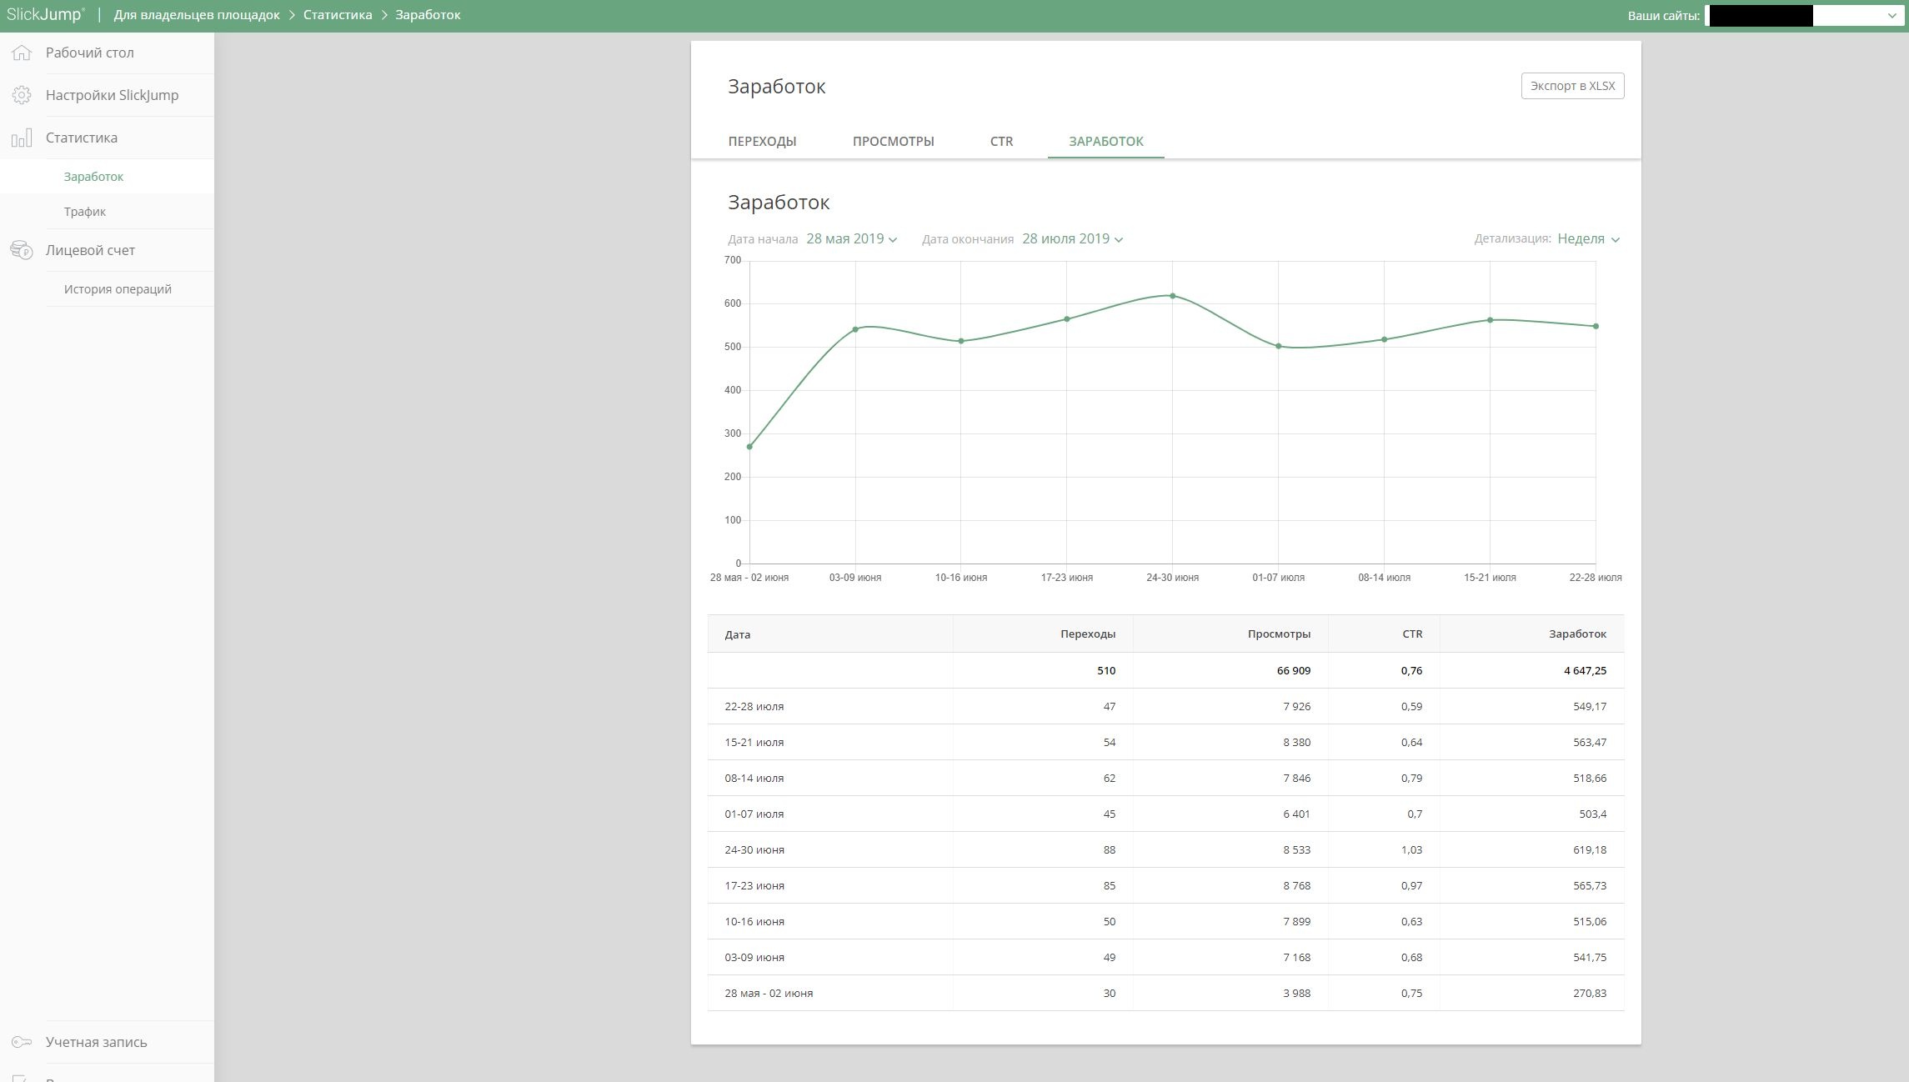Open the end date 28 июля 2019 dropdown
Viewport: 1909px width, 1082px height.
pyautogui.click(x=1072, y=239)
